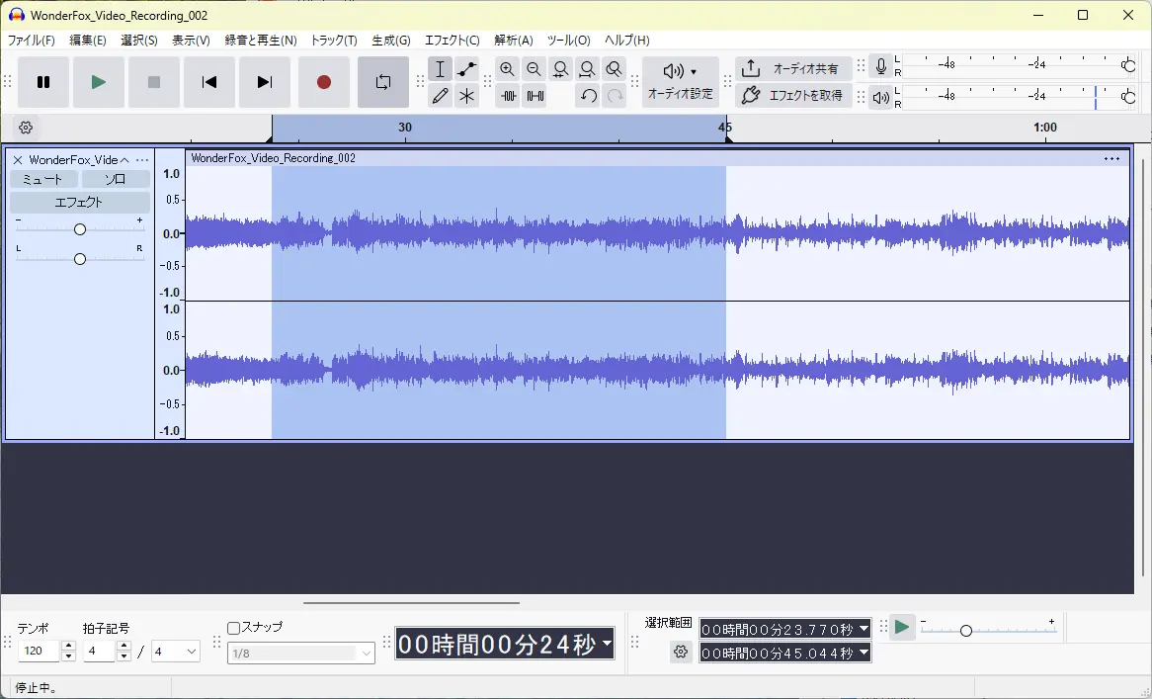Select the Multi-tool asterisk icon
Screen dimensions: 1152x699
[466, 96]
